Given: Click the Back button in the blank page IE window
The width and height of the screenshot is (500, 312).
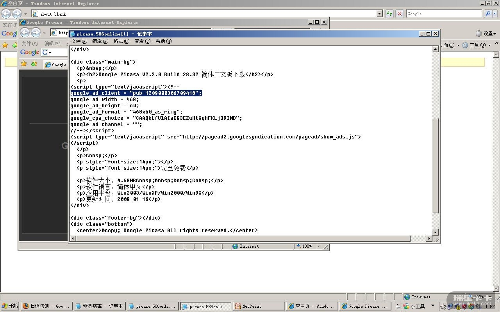Looking at the screenshot, I should tap(6, 14).
